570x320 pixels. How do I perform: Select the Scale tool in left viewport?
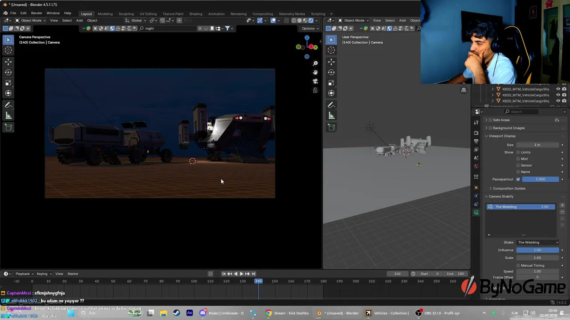pyautogui.click(x=8, y=83)
